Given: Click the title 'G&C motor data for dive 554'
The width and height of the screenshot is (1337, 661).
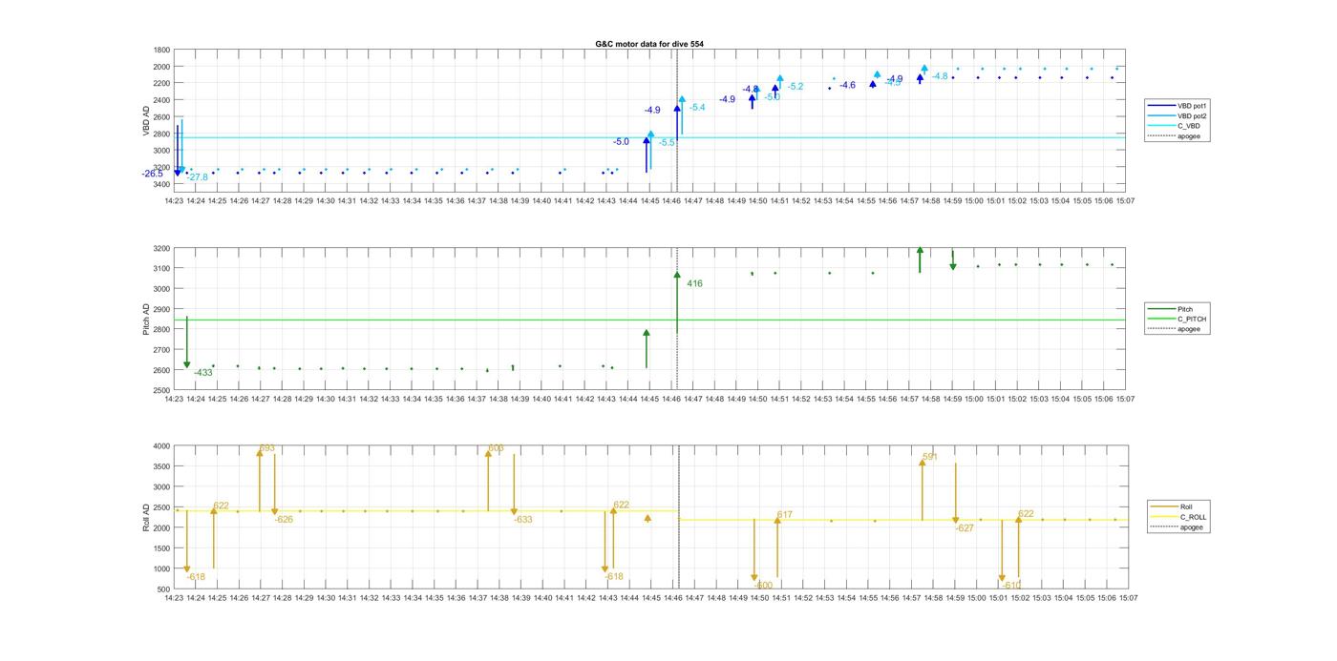Looking at the screenshot, I should coord(648,44).
